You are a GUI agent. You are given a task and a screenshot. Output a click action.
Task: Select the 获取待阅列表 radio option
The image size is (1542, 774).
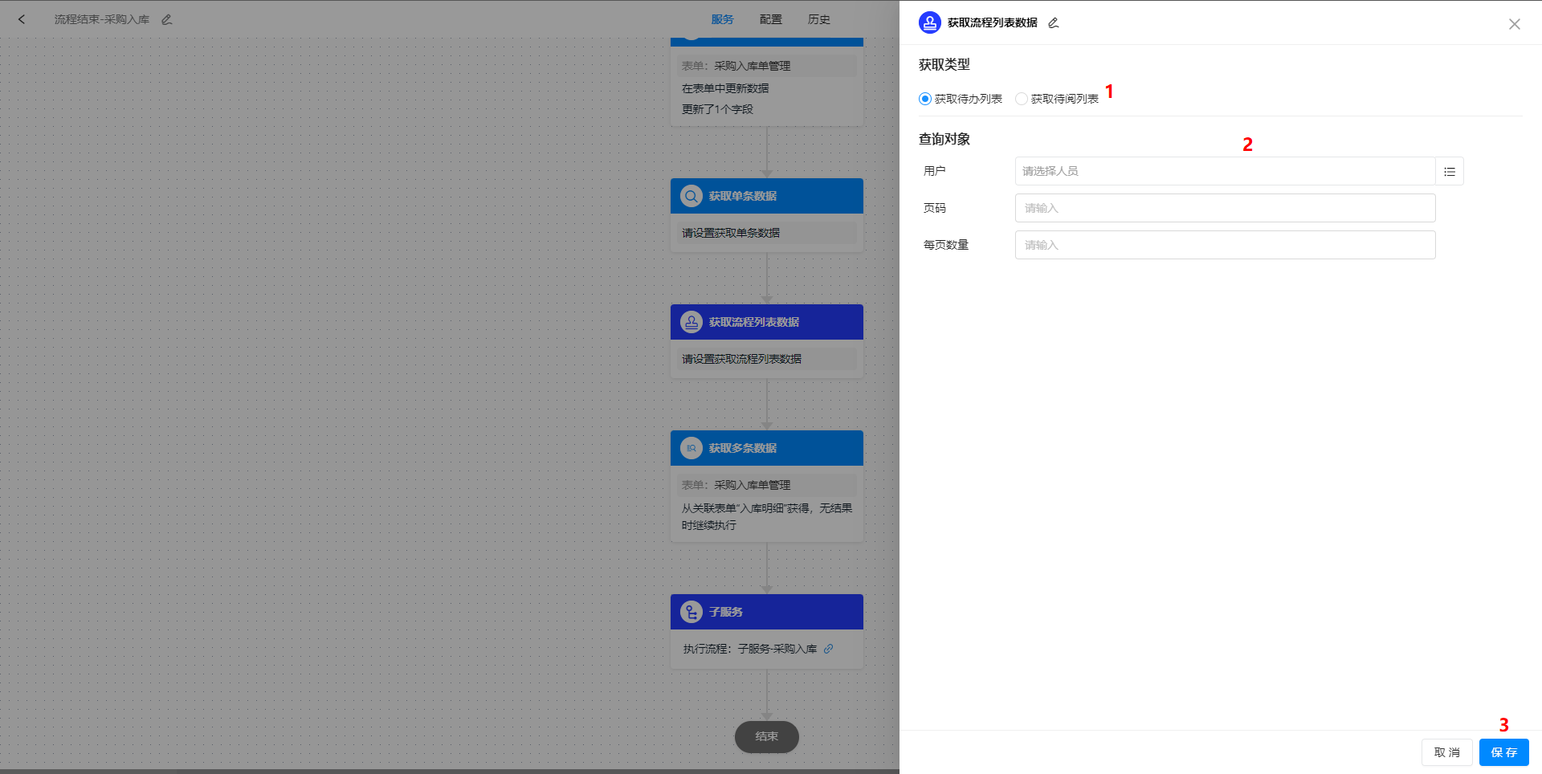click(1021, 99)
